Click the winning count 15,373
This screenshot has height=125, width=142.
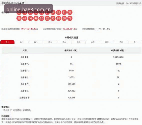[x=71, y=77]
